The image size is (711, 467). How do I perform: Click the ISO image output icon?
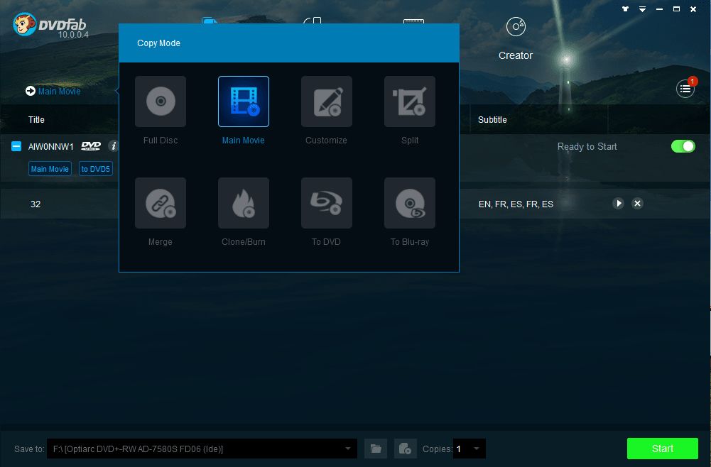tap(405, 449)
